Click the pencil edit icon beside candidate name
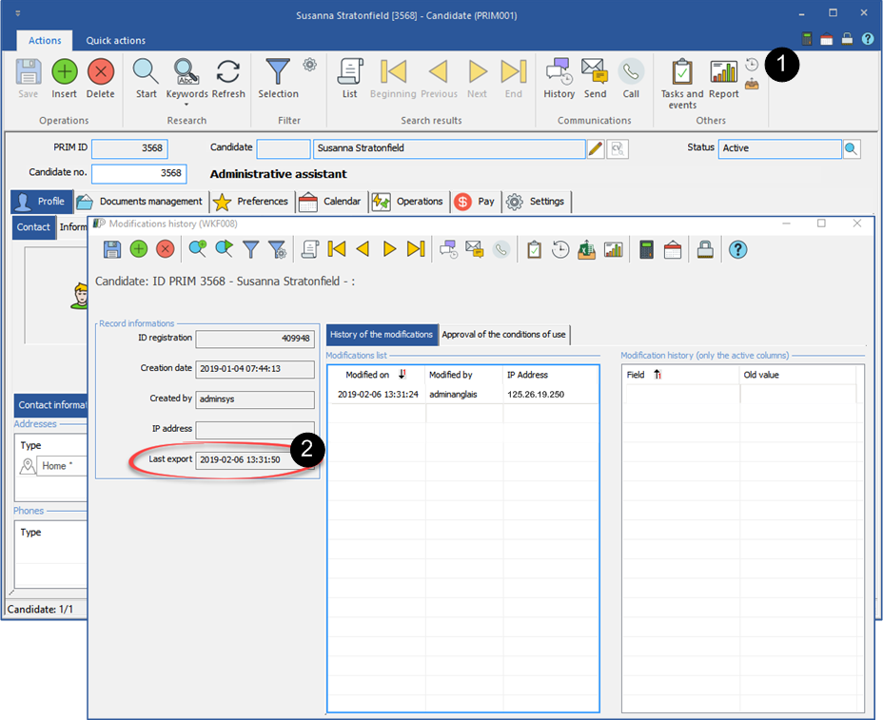 596,148
